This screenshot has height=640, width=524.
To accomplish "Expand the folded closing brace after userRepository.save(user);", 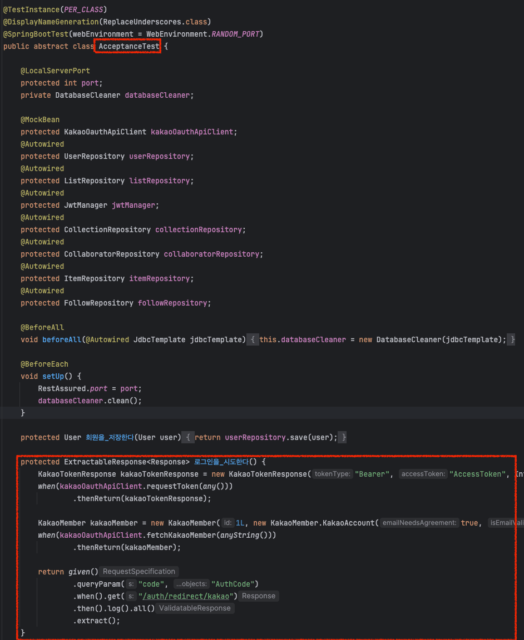I will click(x=344, y=438).
